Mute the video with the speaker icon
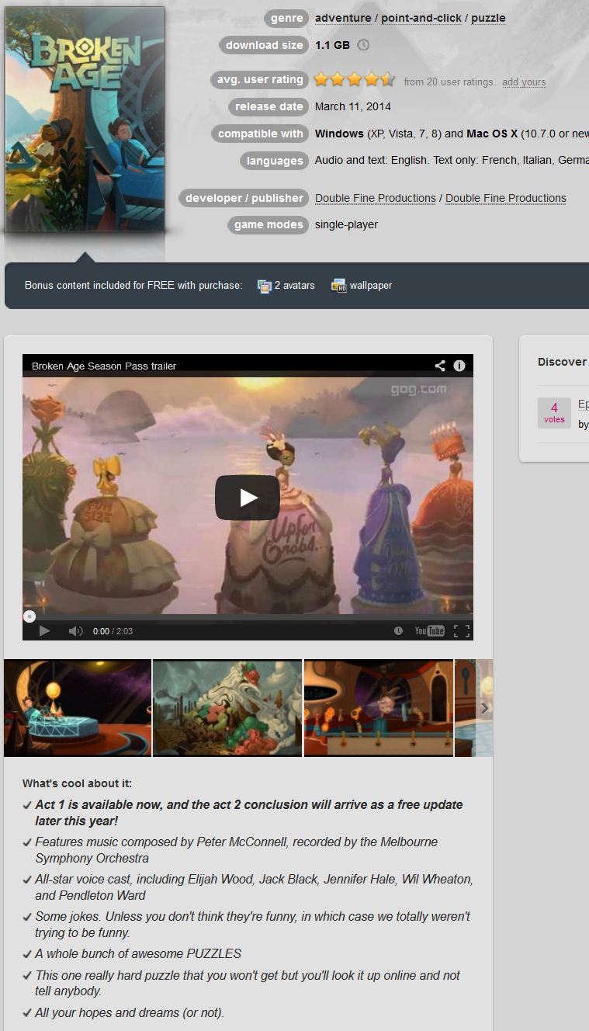 click(x=75, y=631)
